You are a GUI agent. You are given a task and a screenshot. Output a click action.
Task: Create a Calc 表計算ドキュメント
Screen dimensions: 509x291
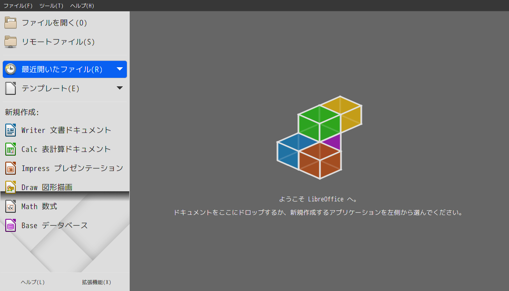(x=65, y=149)
